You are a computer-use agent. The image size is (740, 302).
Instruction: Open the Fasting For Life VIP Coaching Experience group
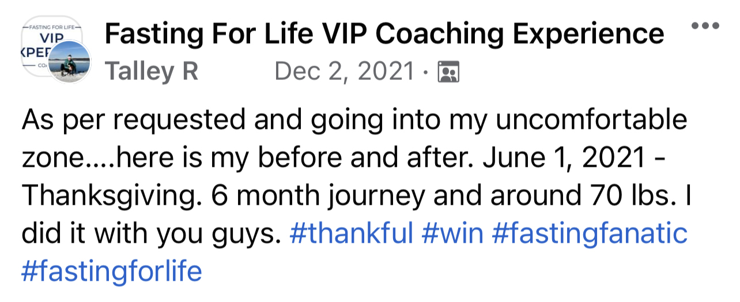tap(384, 35)
